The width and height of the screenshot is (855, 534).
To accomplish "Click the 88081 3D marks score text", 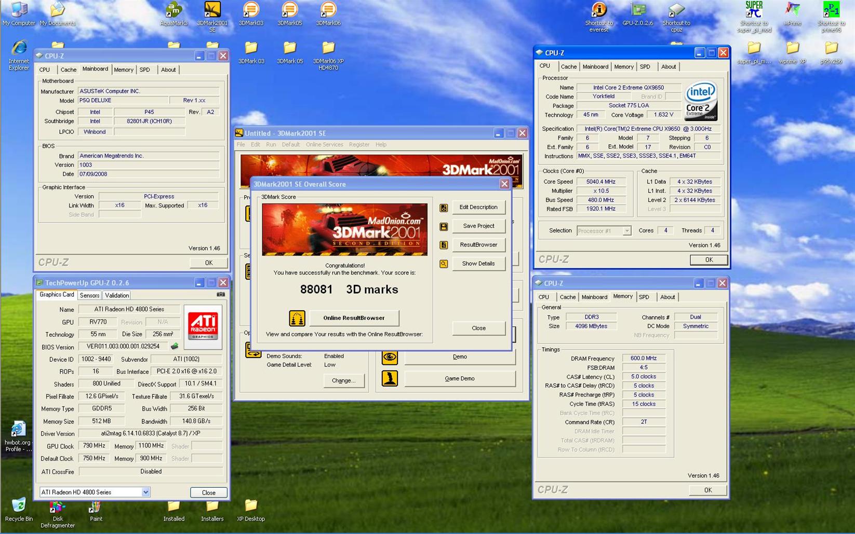I will (349, 290).
